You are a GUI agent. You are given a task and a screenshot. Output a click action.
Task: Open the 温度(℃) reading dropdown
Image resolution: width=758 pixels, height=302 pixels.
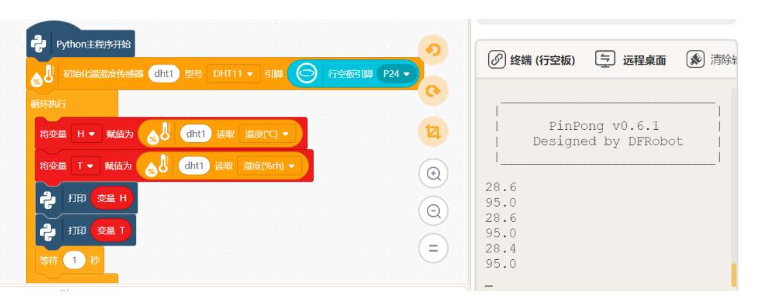267,134
